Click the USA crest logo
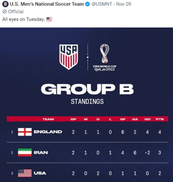This screenshot has height=182, width=173. point(69,56)
